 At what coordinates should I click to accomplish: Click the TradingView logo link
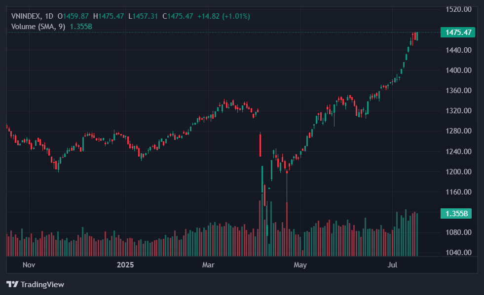pyautogui.click(x=35, y=284)
